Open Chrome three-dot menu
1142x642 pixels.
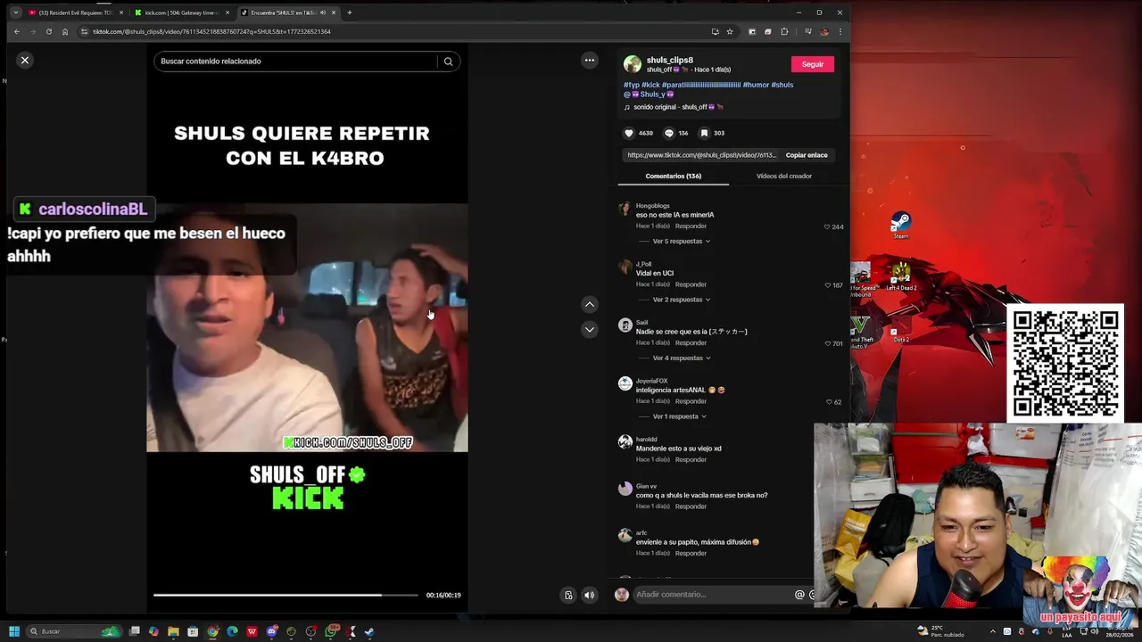tap(840, 31)
